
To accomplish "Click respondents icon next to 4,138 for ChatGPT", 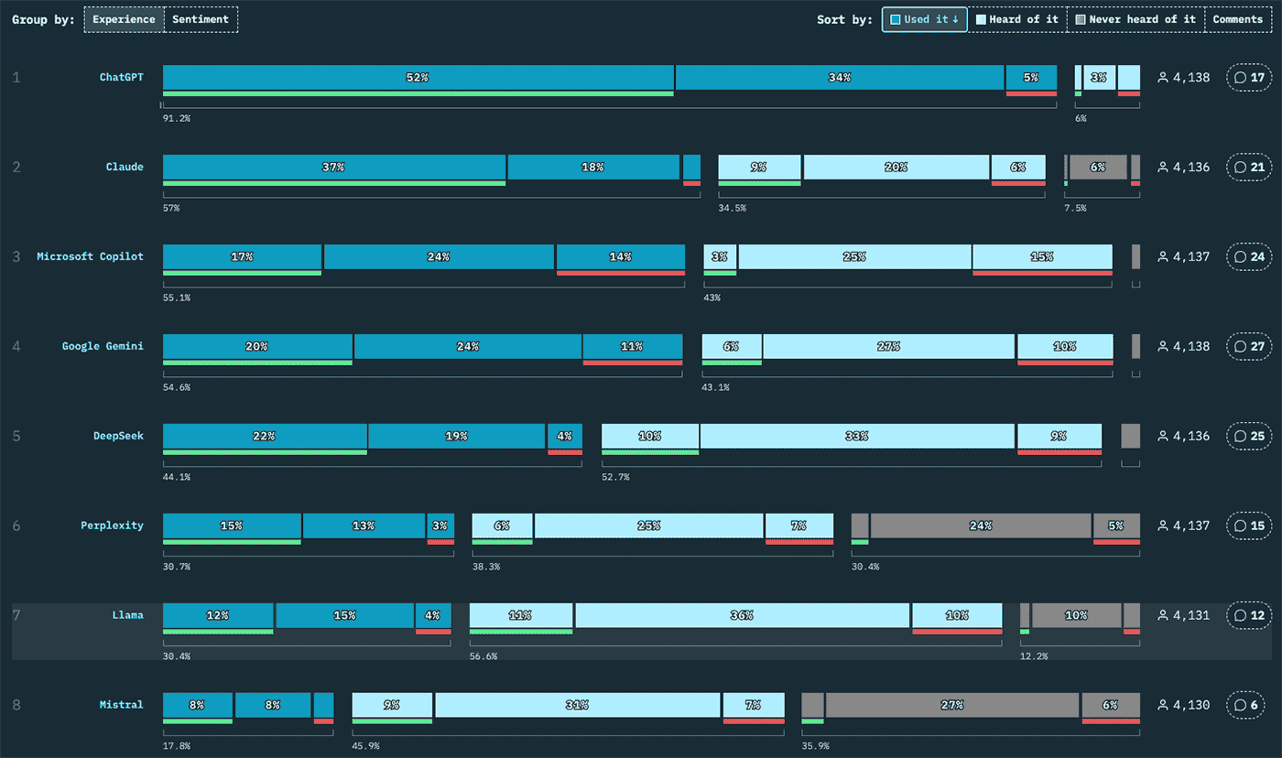I will coord(1163,78).
